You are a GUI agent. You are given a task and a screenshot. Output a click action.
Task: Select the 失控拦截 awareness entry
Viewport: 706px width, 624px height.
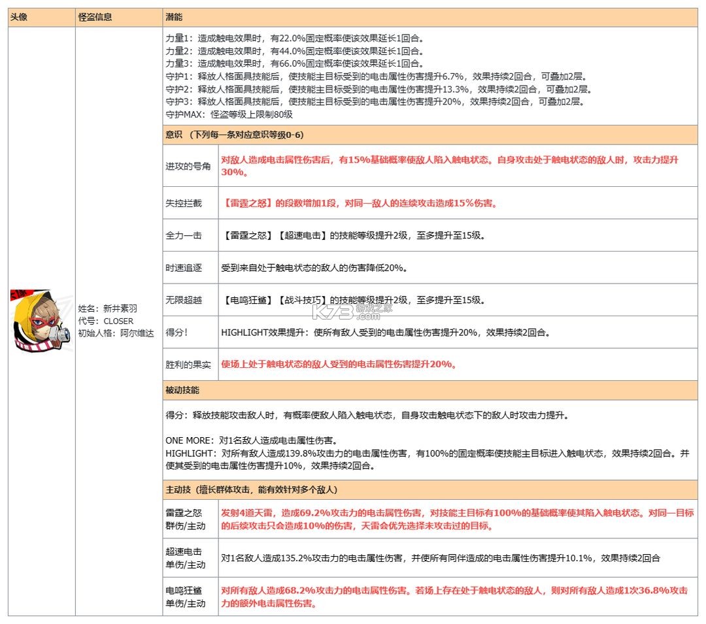click(x=184, y=203)
